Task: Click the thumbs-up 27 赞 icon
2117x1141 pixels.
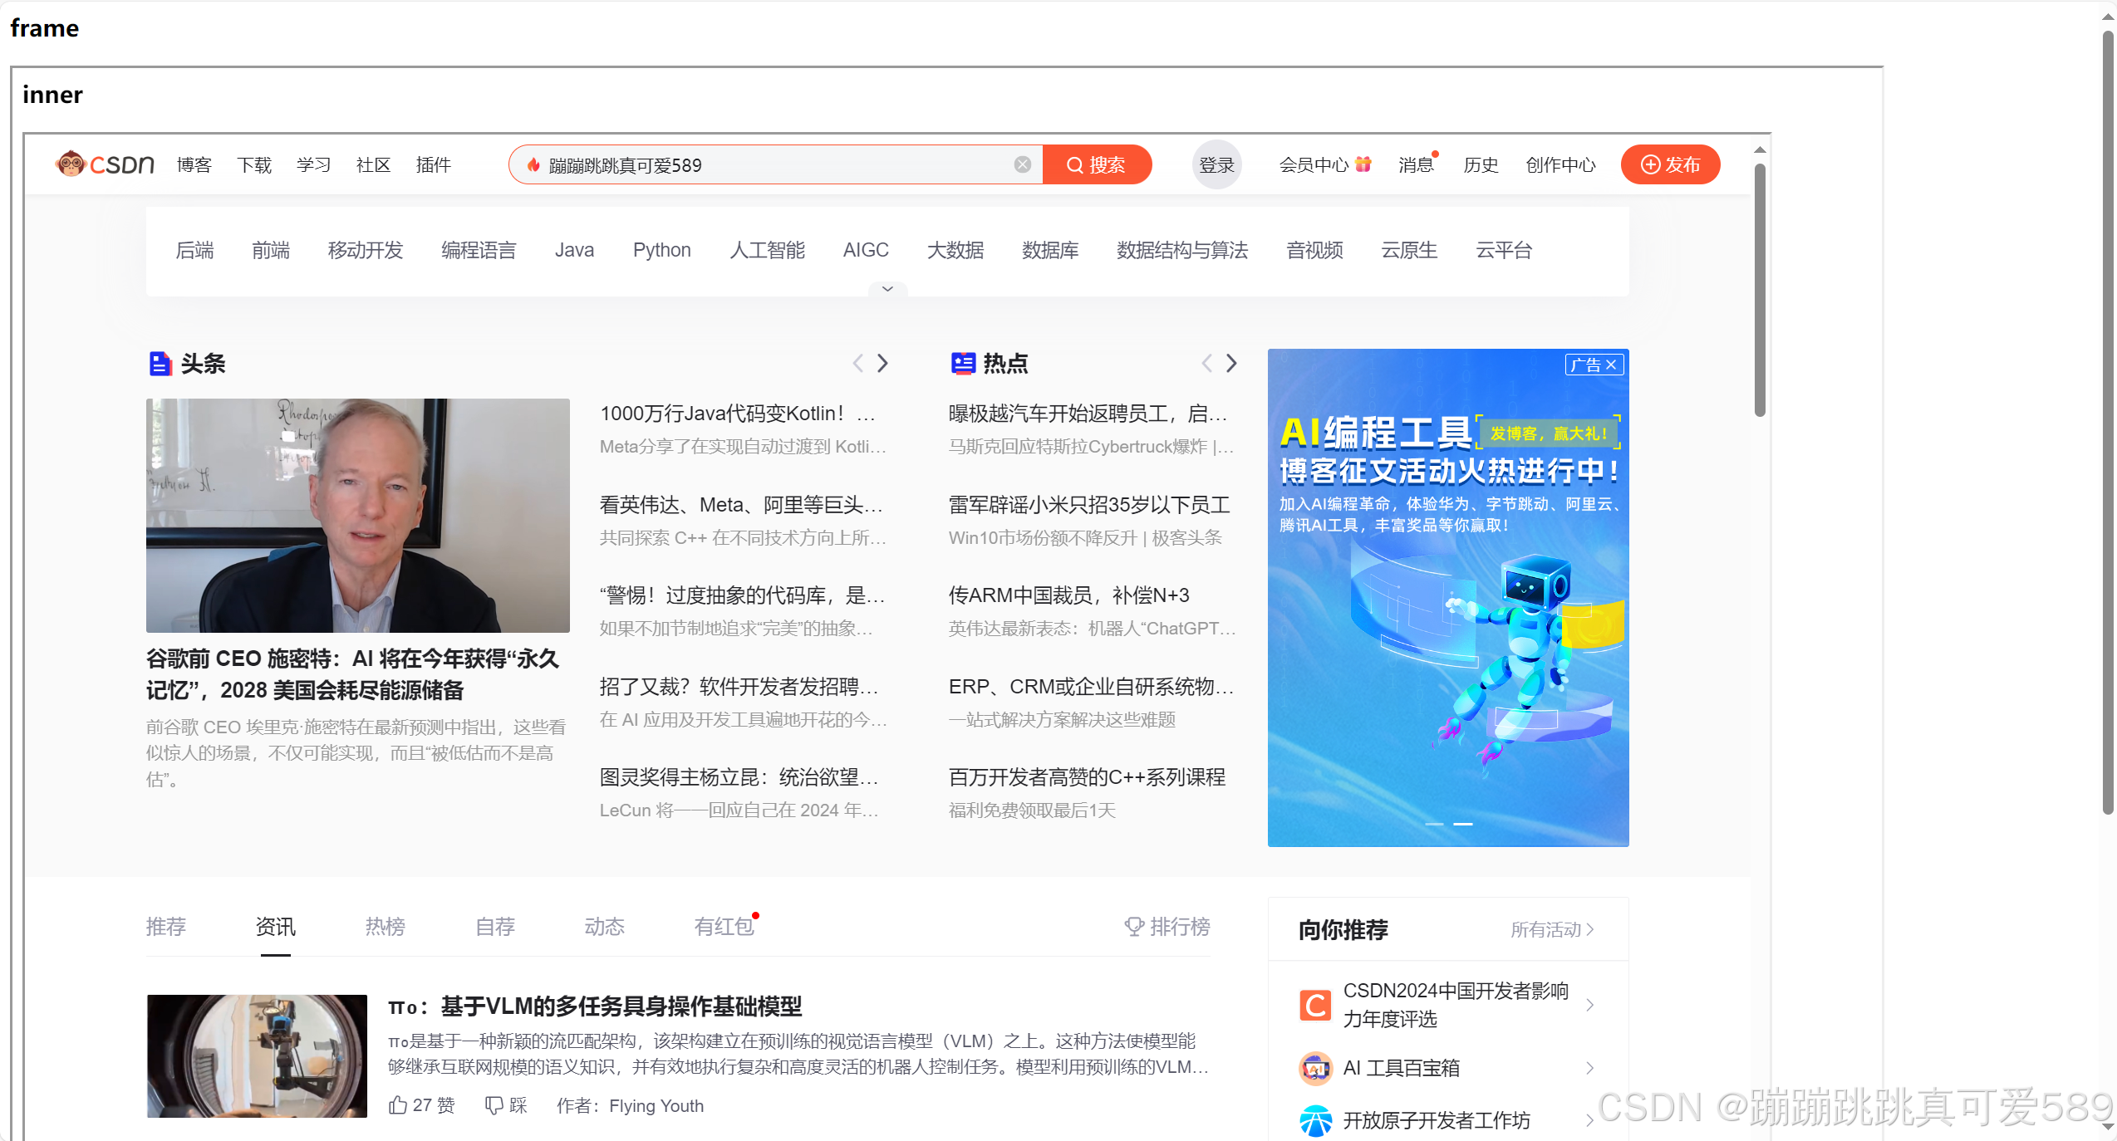Action: coord(398,1105)
